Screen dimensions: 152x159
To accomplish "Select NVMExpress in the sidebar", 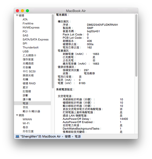I will (x=31, y=27).
